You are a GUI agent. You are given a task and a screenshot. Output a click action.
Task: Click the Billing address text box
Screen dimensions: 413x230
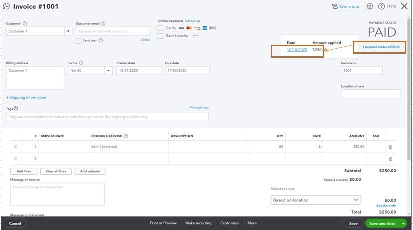(x=35, y=78)
